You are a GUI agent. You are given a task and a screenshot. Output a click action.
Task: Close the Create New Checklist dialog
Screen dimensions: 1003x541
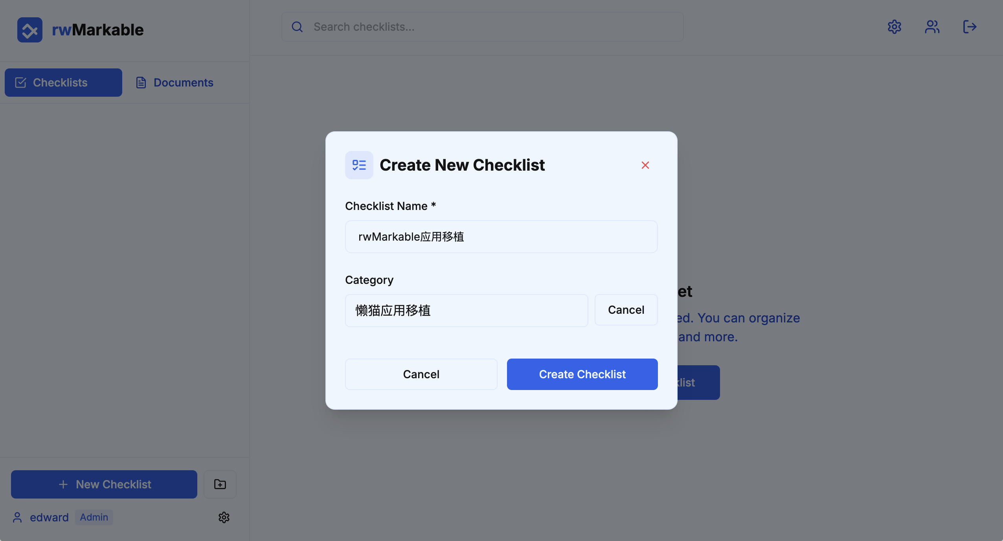click(645, 165)
